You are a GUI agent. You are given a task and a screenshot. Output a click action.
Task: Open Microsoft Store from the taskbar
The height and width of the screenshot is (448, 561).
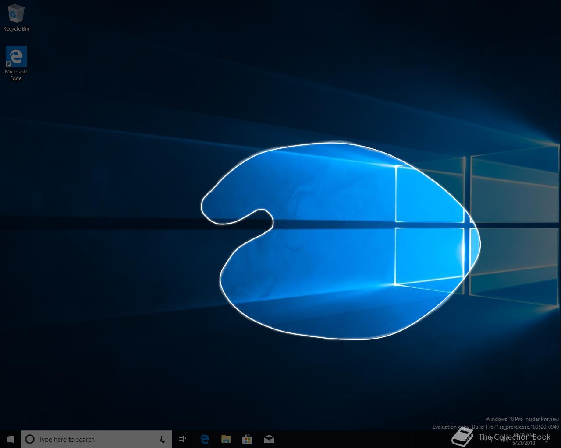248,439
